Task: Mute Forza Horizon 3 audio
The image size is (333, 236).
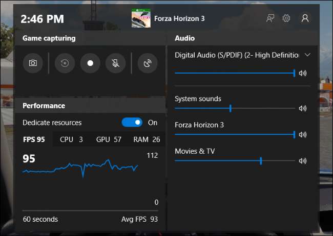Action: click(303, 135)
